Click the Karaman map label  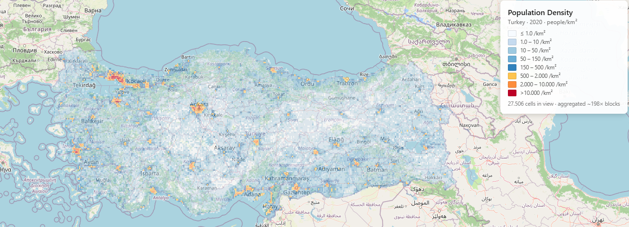(207, 188)
